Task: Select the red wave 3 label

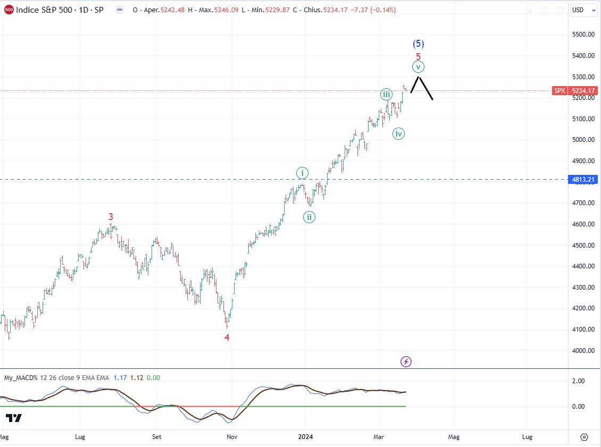Action: click(x=111, y=217)
